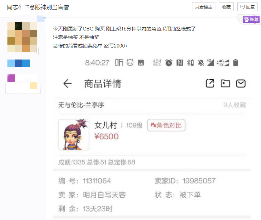Click the first 4G signal icon
This screenshot has width=261, height=220.
pos(210,63)
